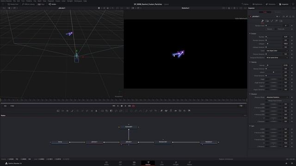Toggle keyframe animation for Number parameter
This screenshot has width=296, height=166.
coord(292,37)
